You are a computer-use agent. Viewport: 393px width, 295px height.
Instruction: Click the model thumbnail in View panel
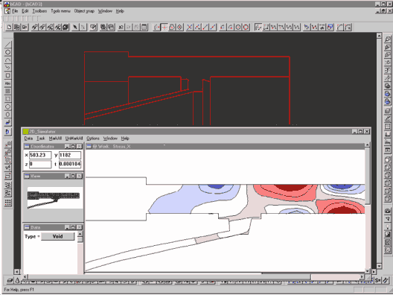coord(54,198)
